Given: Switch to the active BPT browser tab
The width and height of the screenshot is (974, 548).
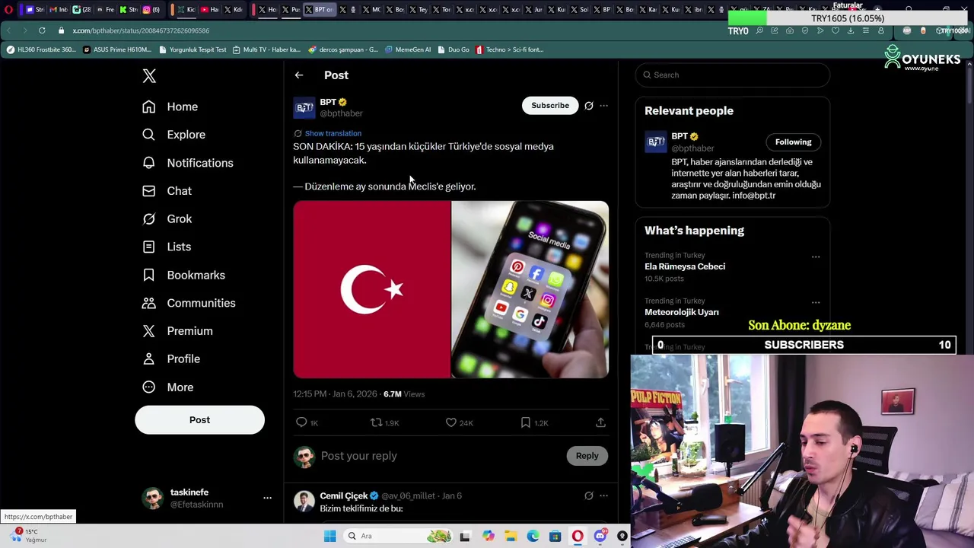Looking at the screenshot, I should [320, 10].
